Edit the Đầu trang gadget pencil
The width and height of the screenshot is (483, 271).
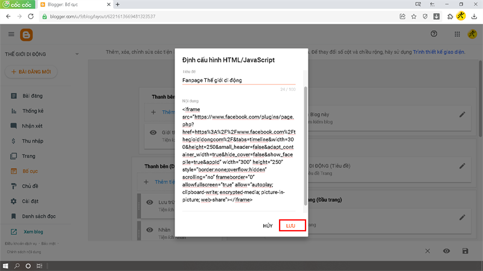(x=462, y=217)
